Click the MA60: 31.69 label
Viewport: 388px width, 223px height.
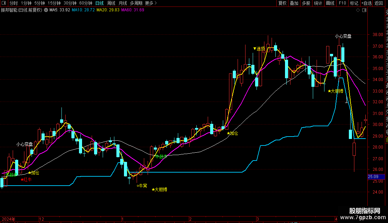pyautogui.click(x=133, y=10)
